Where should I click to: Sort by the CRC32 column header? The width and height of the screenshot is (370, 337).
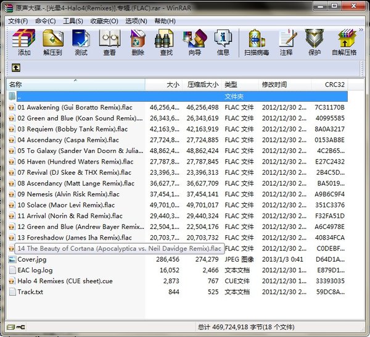coord(329,85)
